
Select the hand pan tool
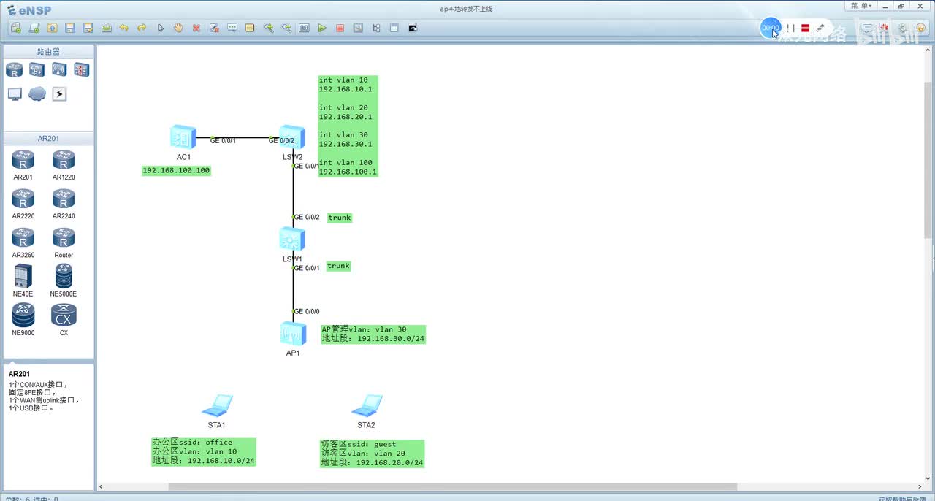pyautogui.click(x=178, y=28)
